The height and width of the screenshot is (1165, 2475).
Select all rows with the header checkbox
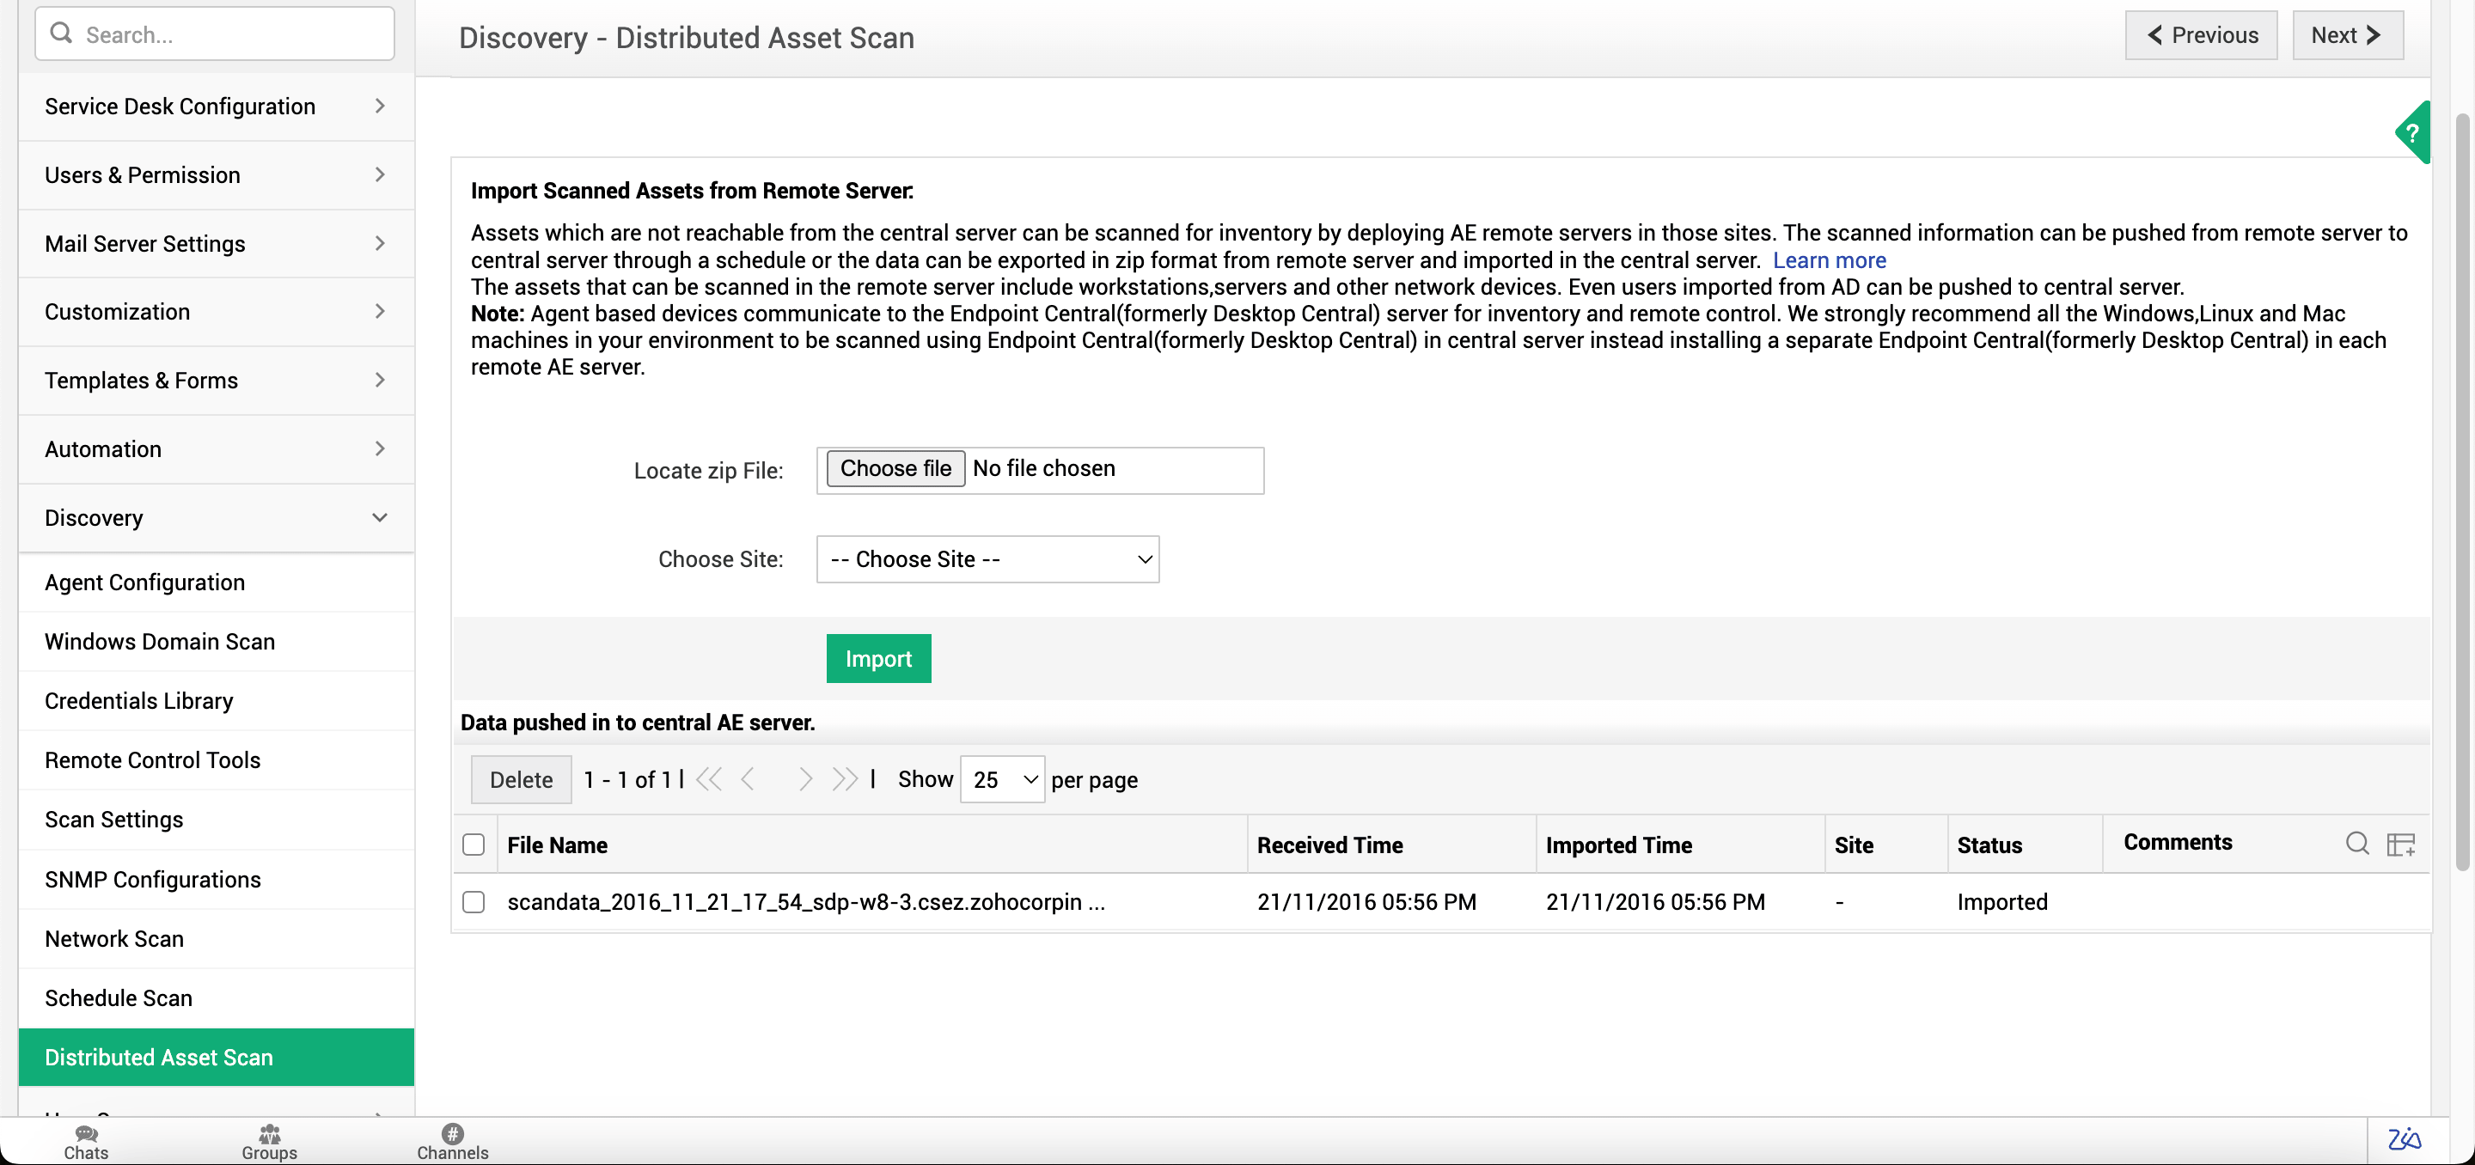pos(474,845)
